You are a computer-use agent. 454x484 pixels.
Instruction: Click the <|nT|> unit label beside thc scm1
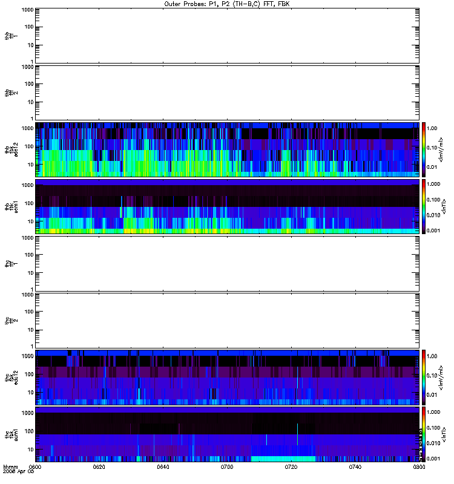point(444,434)
